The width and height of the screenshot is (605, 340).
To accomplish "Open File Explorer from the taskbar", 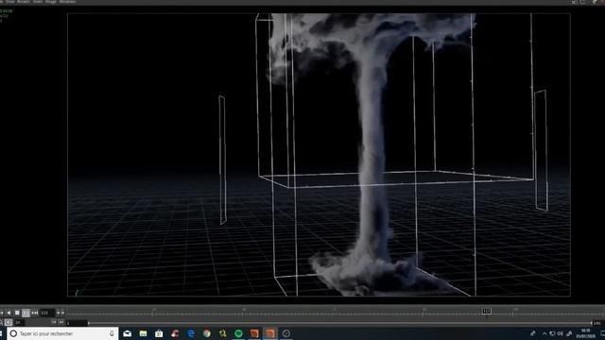I will click(143, 333).
